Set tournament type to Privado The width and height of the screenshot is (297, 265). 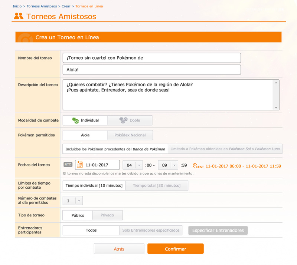107,215
